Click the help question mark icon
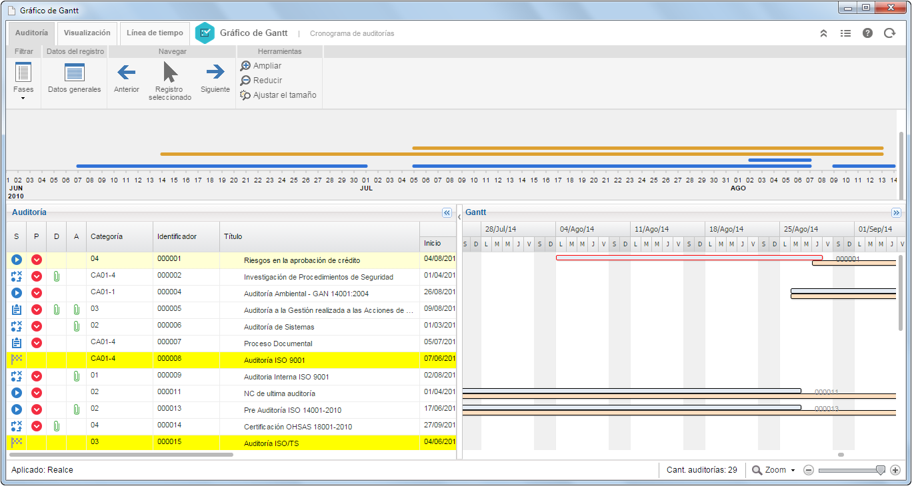Screen dimensions: 912x486 [867, 33]
